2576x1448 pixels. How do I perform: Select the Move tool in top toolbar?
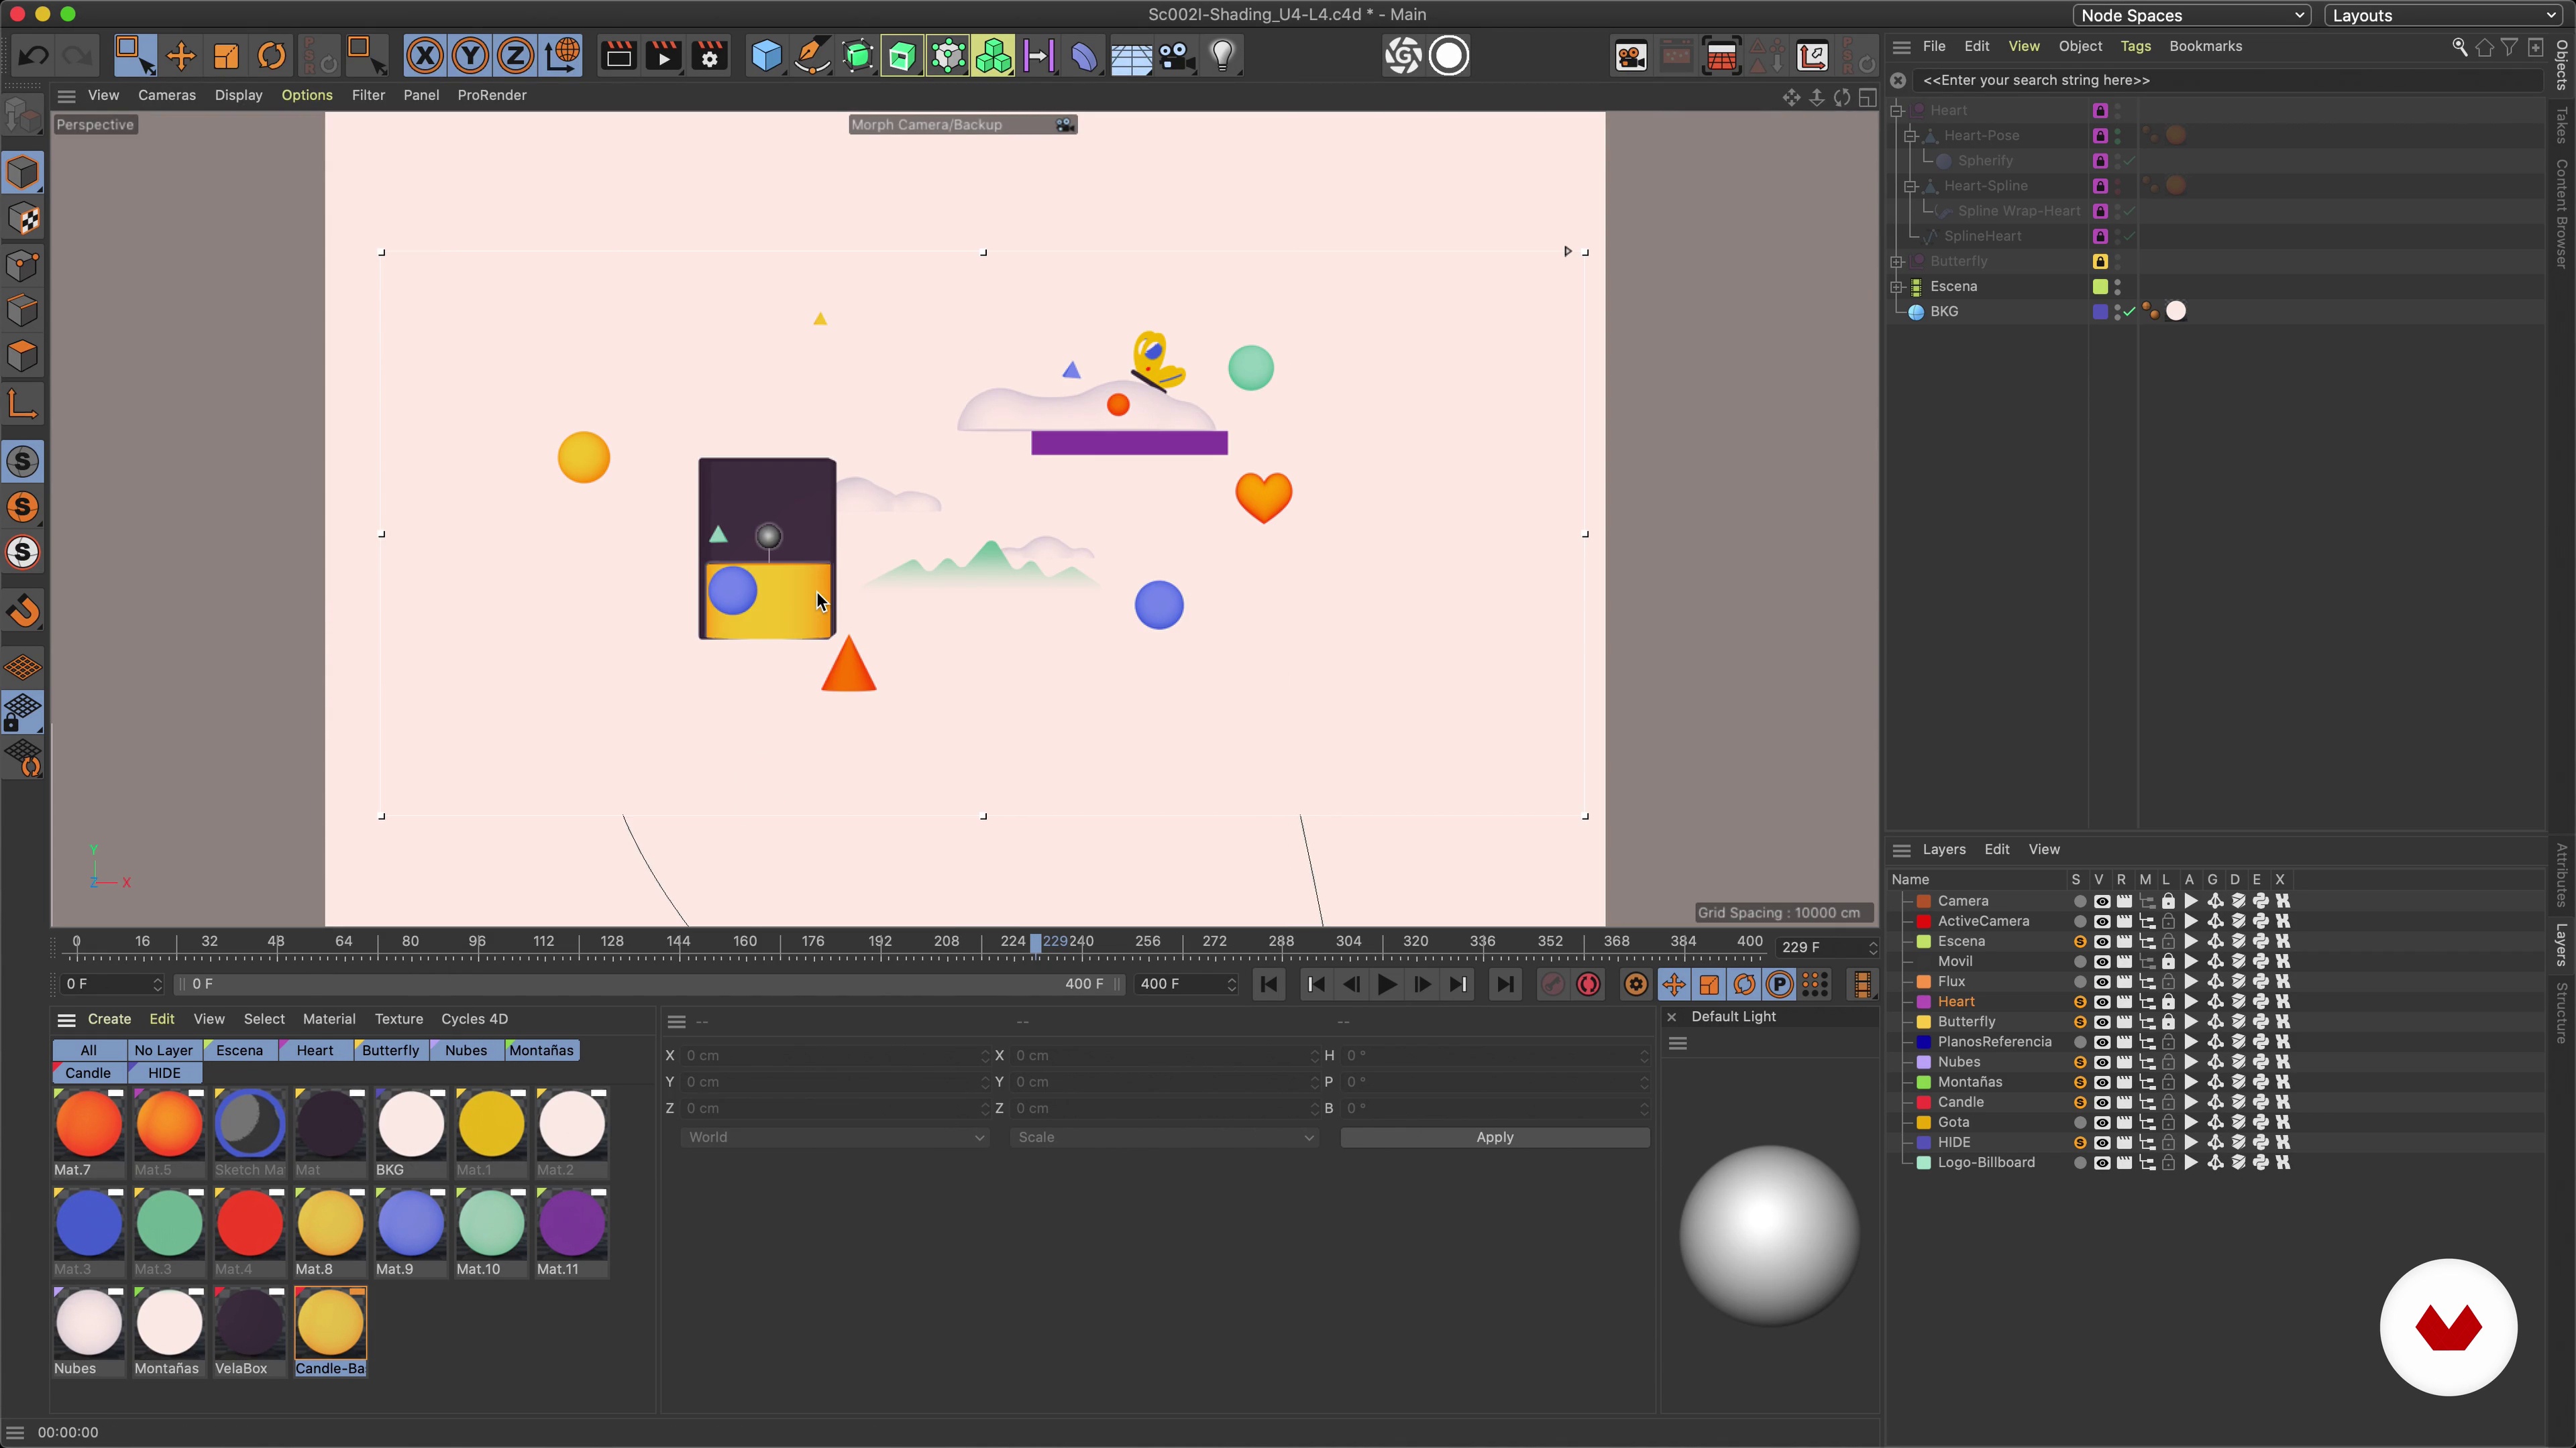181,56
